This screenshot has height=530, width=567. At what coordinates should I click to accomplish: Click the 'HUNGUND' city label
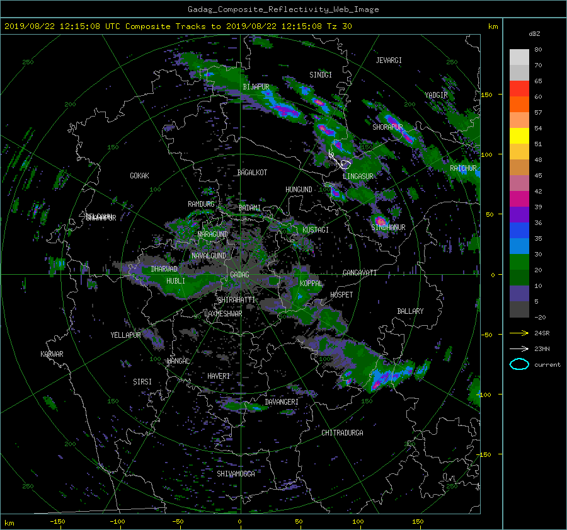pos(299,190)
